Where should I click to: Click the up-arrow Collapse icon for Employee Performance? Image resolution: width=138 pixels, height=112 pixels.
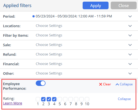tap(117, 85)
